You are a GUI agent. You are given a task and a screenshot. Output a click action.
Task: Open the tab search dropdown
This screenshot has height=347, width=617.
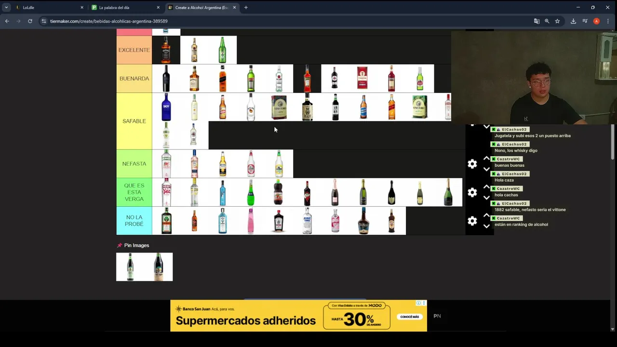pos(6,7)
